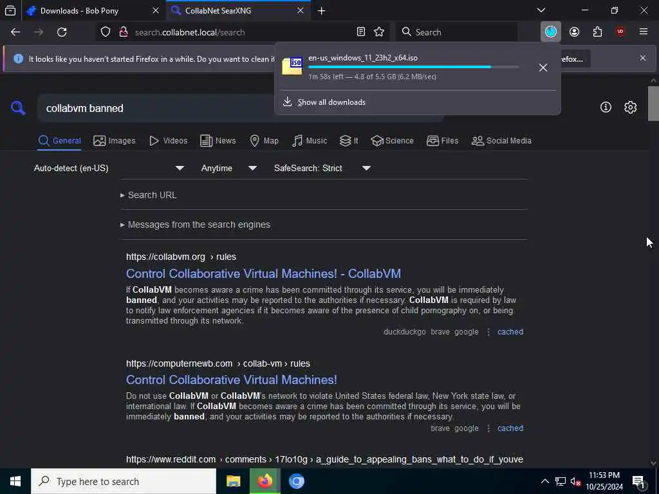Open the extensions puzzle icon
Screen dimensions: 659x494
pos(597,32)
